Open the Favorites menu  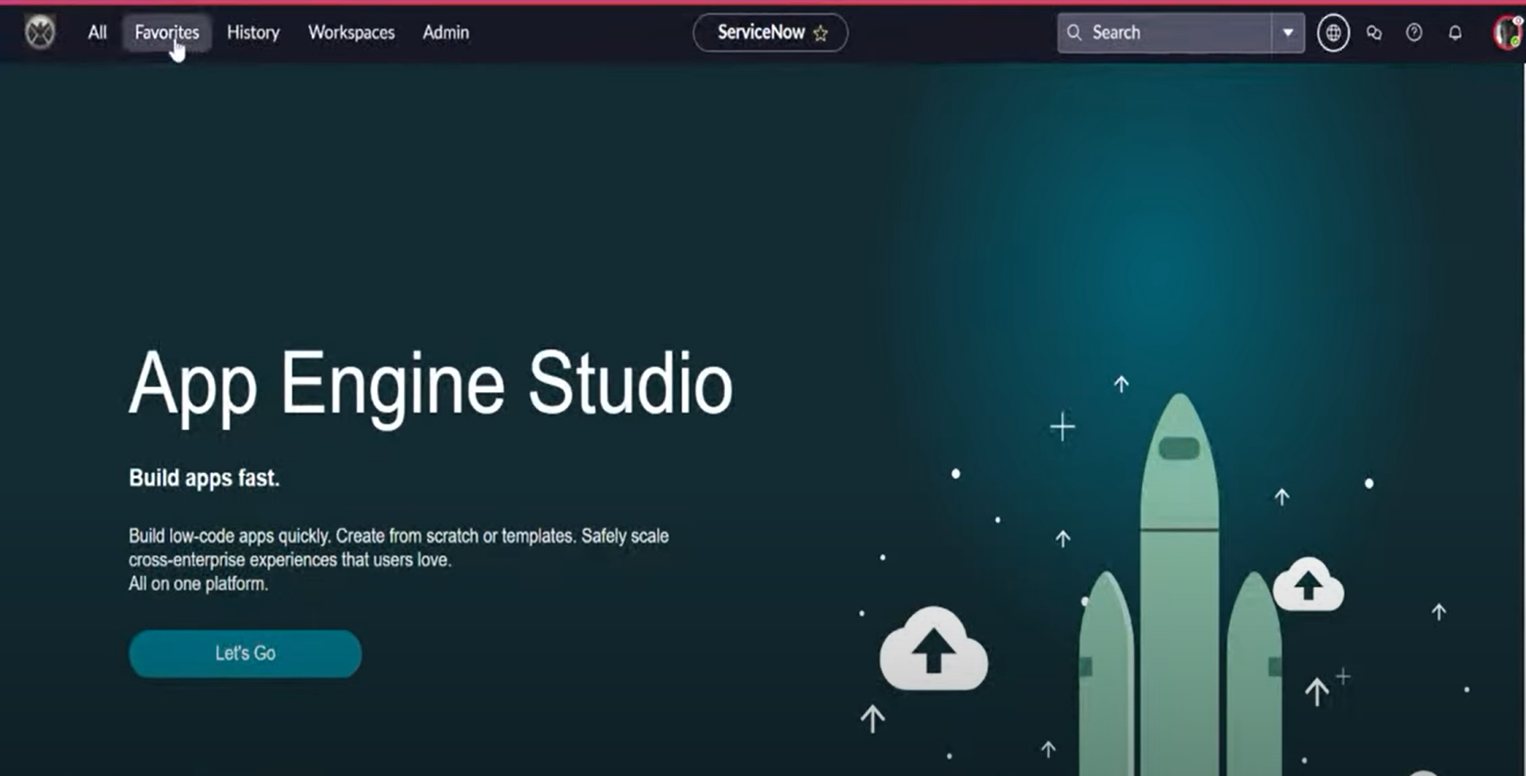click(x=167, y=32)
